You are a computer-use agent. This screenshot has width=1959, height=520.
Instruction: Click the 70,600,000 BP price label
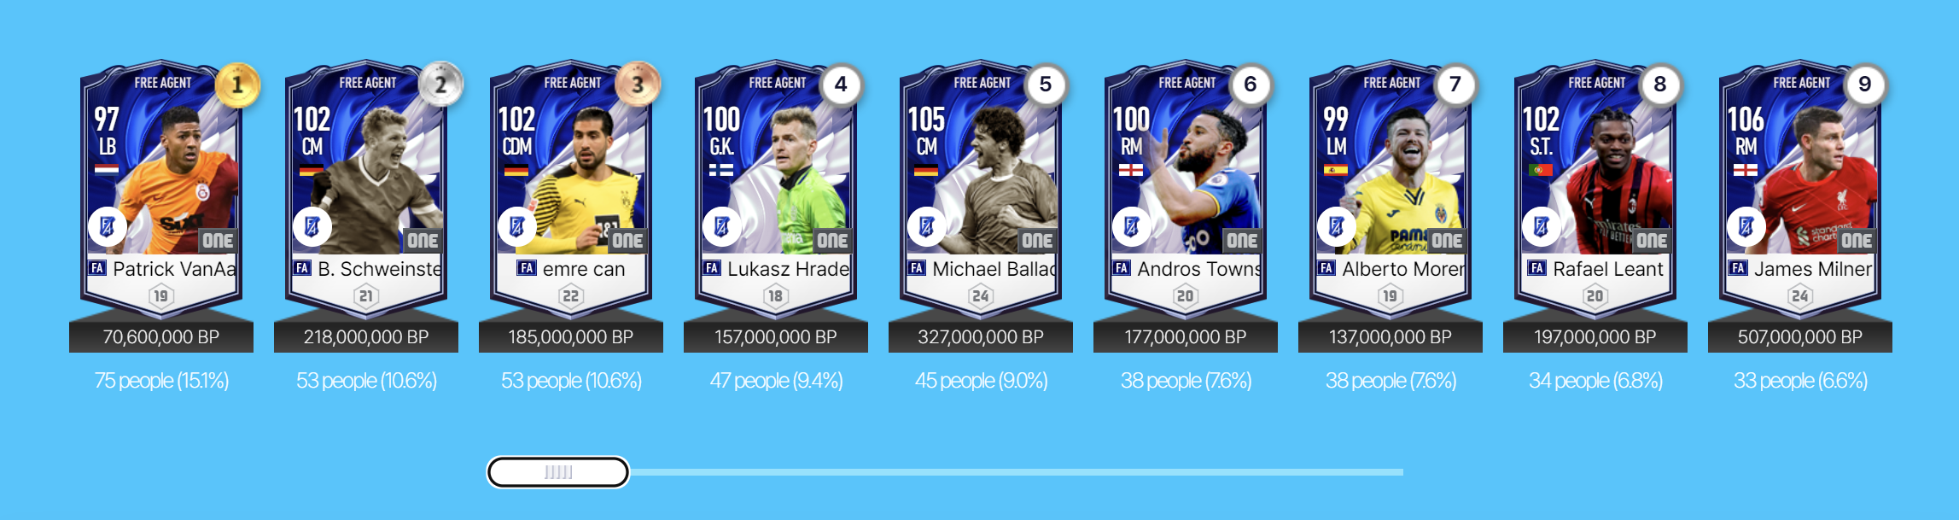tap(161, 336)
